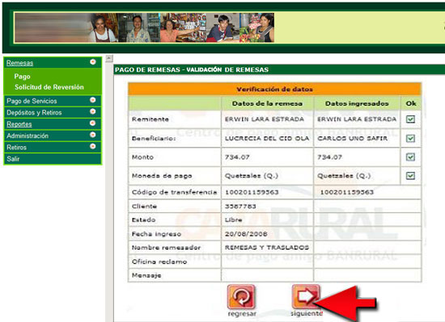Click the Remesas menu link

click(20, 63)
